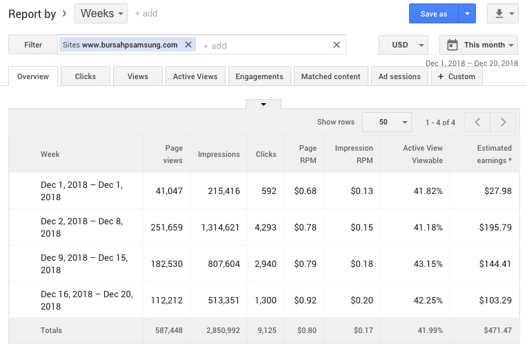Go to next page of rows
This screenshot has width=527, height=344.
click(x=504, y=122)
